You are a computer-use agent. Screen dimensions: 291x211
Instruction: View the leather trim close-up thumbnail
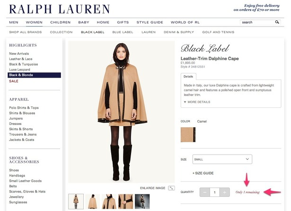tap(126, 202)
